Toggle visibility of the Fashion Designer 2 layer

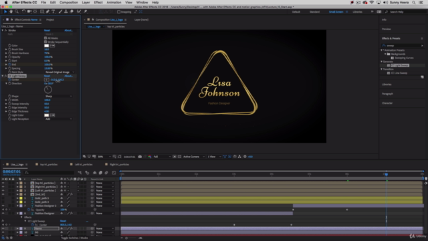(3, 206)
